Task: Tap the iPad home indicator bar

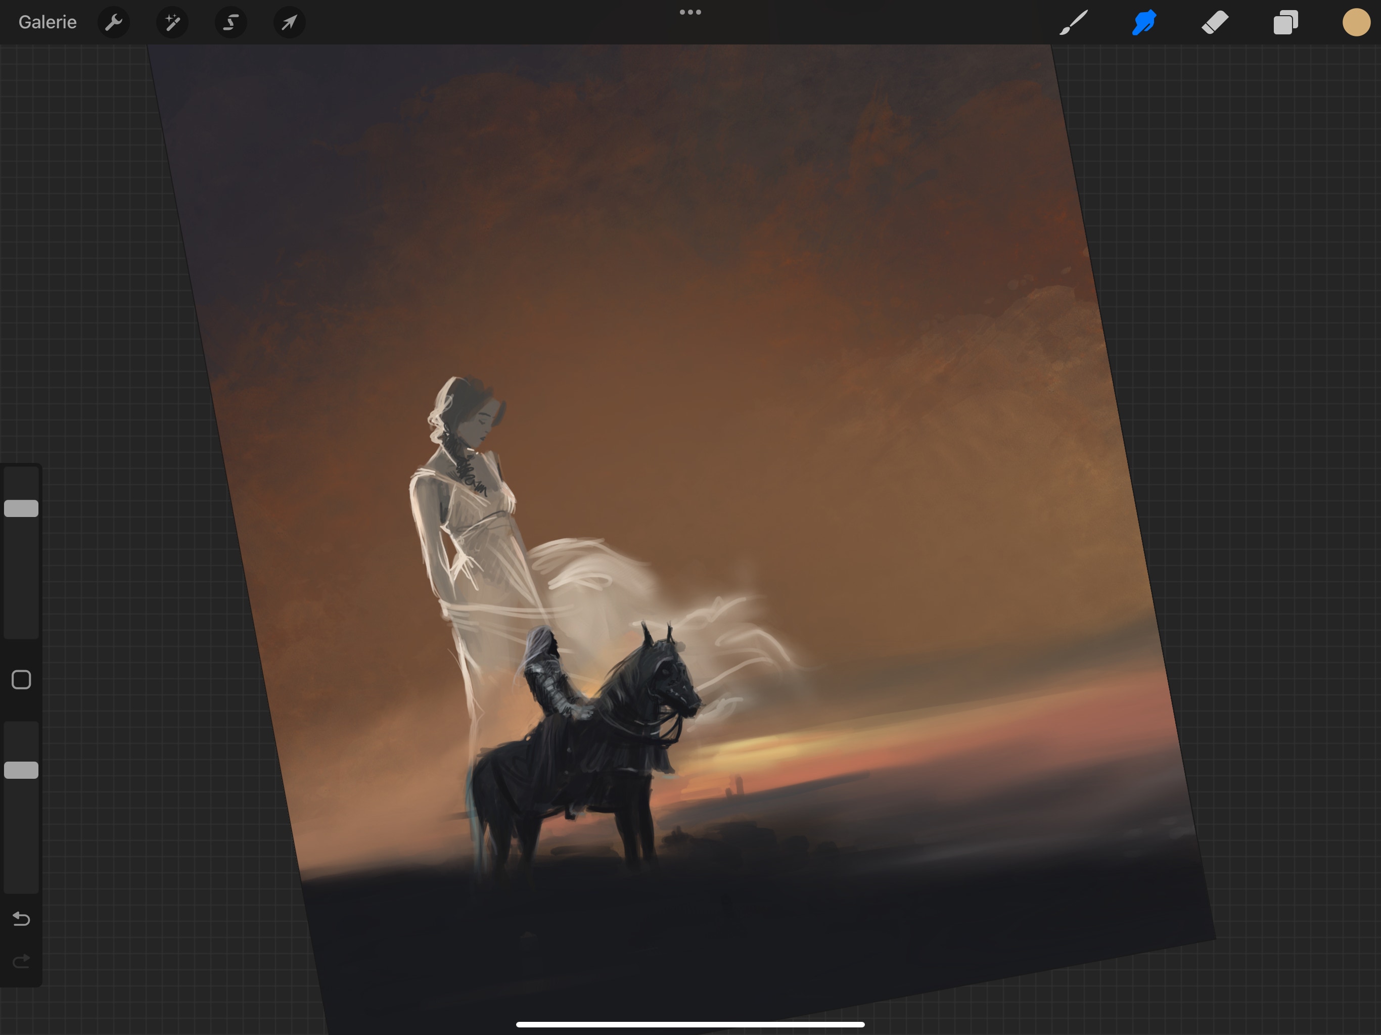Action: coord(690,1024)
